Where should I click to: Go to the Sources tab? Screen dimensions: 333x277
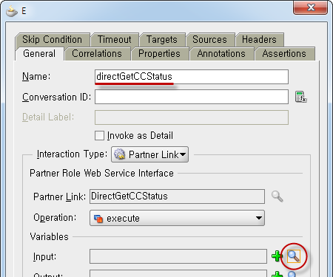210,40
